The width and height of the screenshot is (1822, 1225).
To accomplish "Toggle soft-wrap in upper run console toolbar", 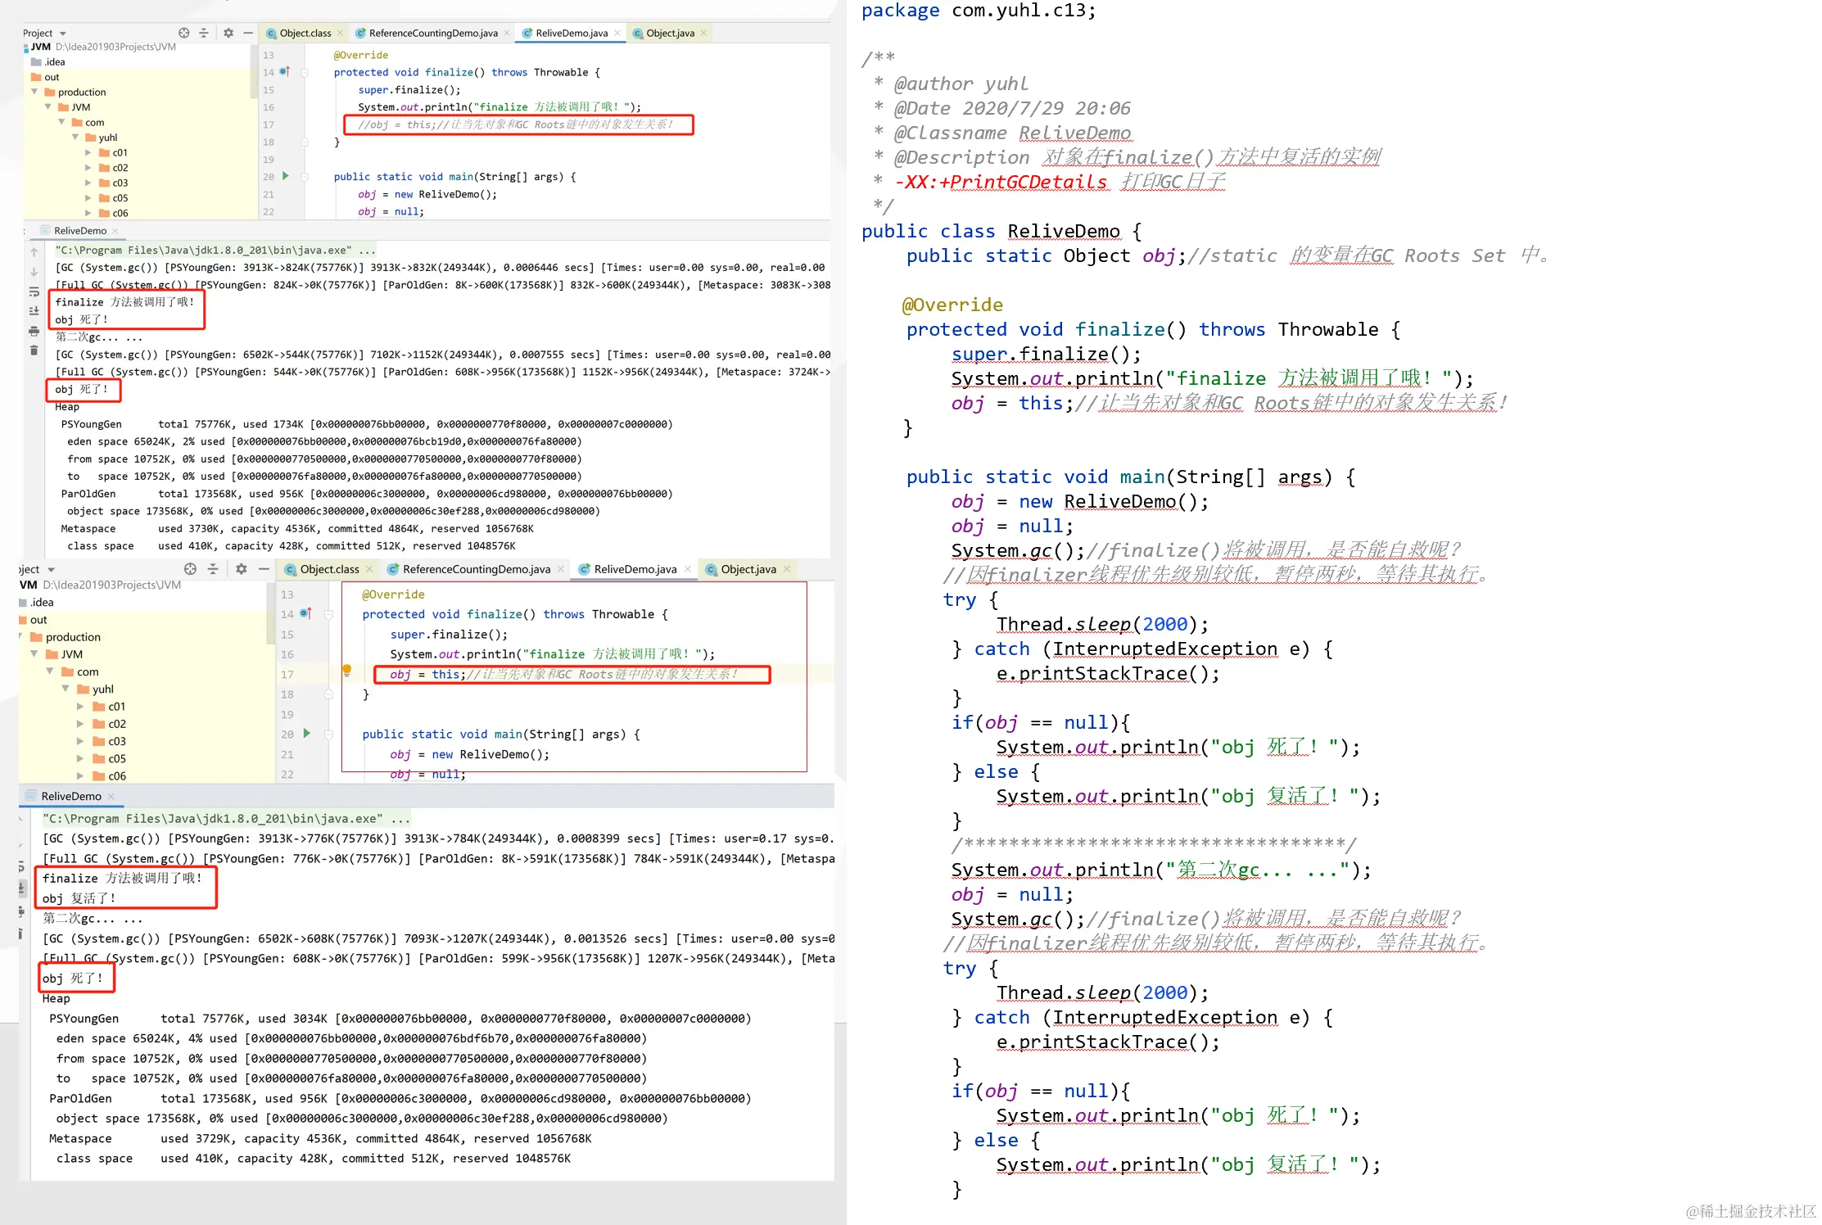I will 34,292.
